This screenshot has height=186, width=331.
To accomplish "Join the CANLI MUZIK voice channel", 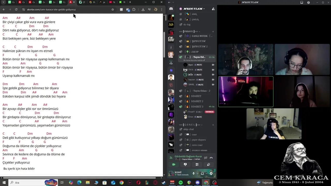I will 197,36.
